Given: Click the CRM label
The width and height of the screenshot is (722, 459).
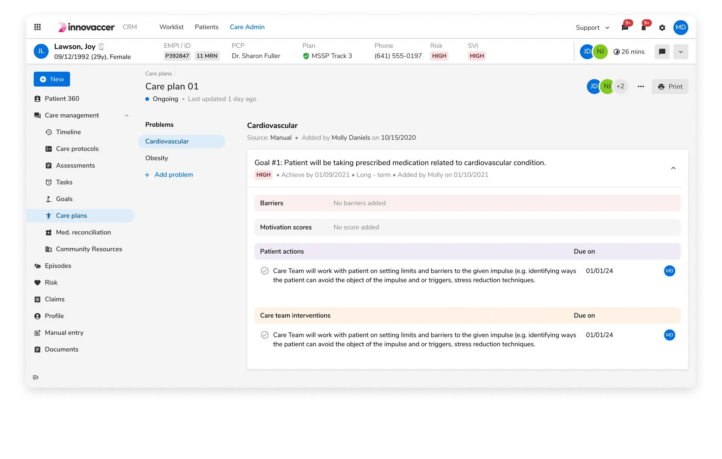Looking at the screenshot, I should [x=130, y=27].
